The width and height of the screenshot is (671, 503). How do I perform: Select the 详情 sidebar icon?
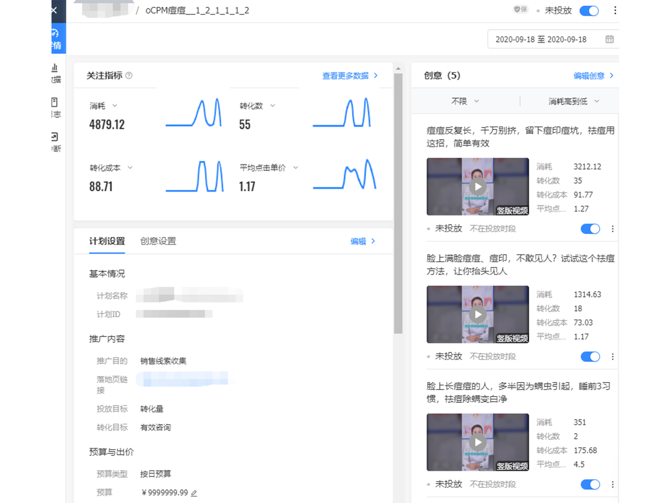[x=56, y=38]
